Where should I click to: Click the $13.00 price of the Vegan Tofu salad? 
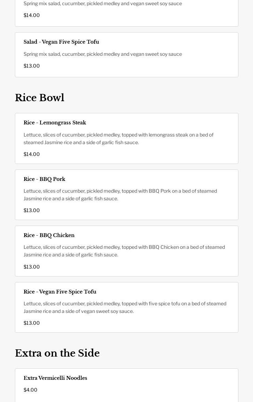click(x=32, y=66)
